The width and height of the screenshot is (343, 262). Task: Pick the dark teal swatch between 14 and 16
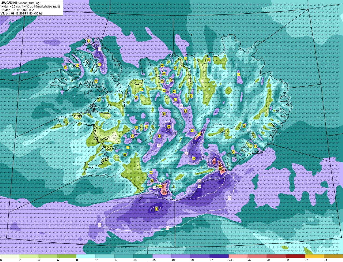tap(143, 256)
